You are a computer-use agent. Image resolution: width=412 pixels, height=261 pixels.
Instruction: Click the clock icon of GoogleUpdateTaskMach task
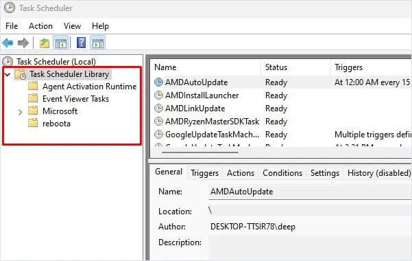click(158, 135)
